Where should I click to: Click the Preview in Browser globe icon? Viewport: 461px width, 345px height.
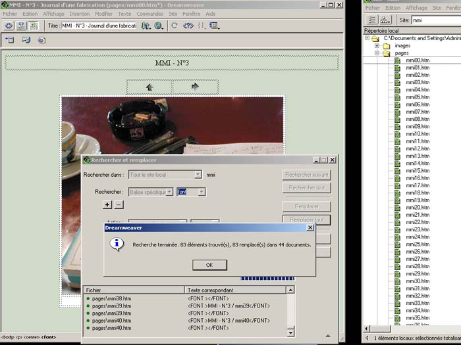(x=159, y=26)
